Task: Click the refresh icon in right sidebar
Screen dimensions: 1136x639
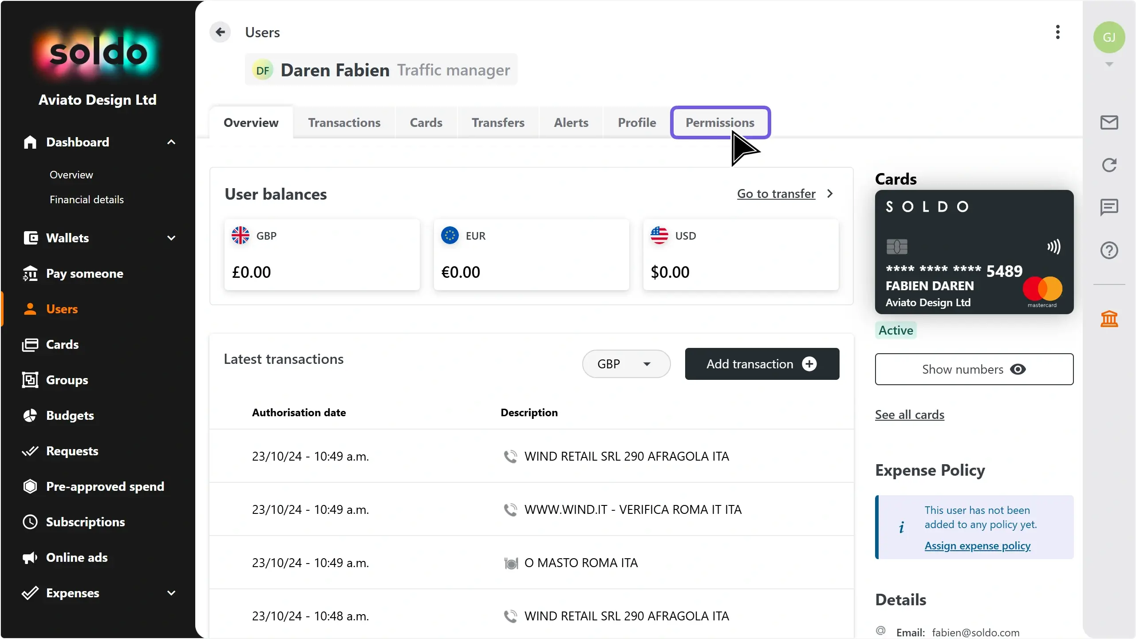Action: tap(1109, 165)
